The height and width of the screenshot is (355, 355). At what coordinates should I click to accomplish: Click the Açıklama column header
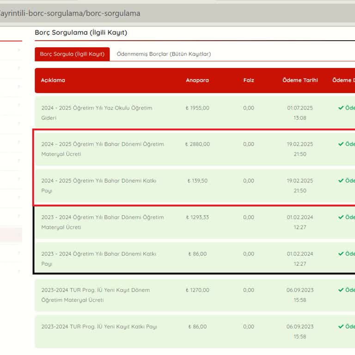pyautogui.click(x=53, y=80)
